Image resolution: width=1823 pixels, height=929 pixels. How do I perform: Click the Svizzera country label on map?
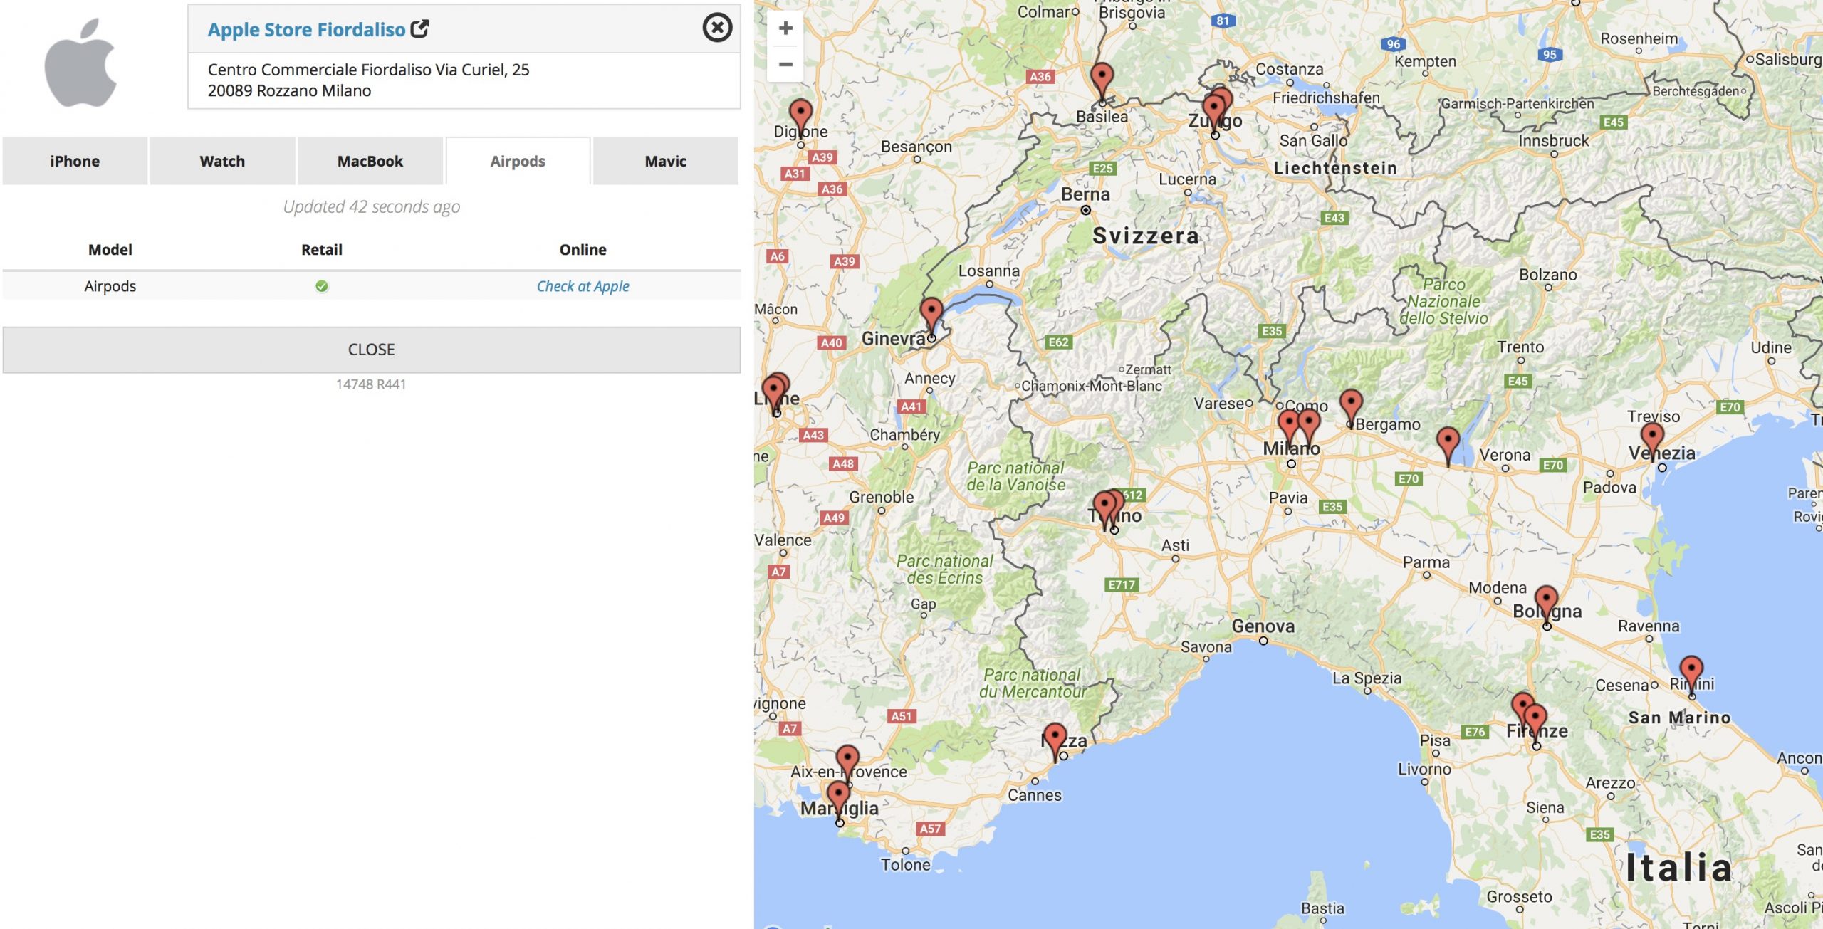pos(1146,236)
